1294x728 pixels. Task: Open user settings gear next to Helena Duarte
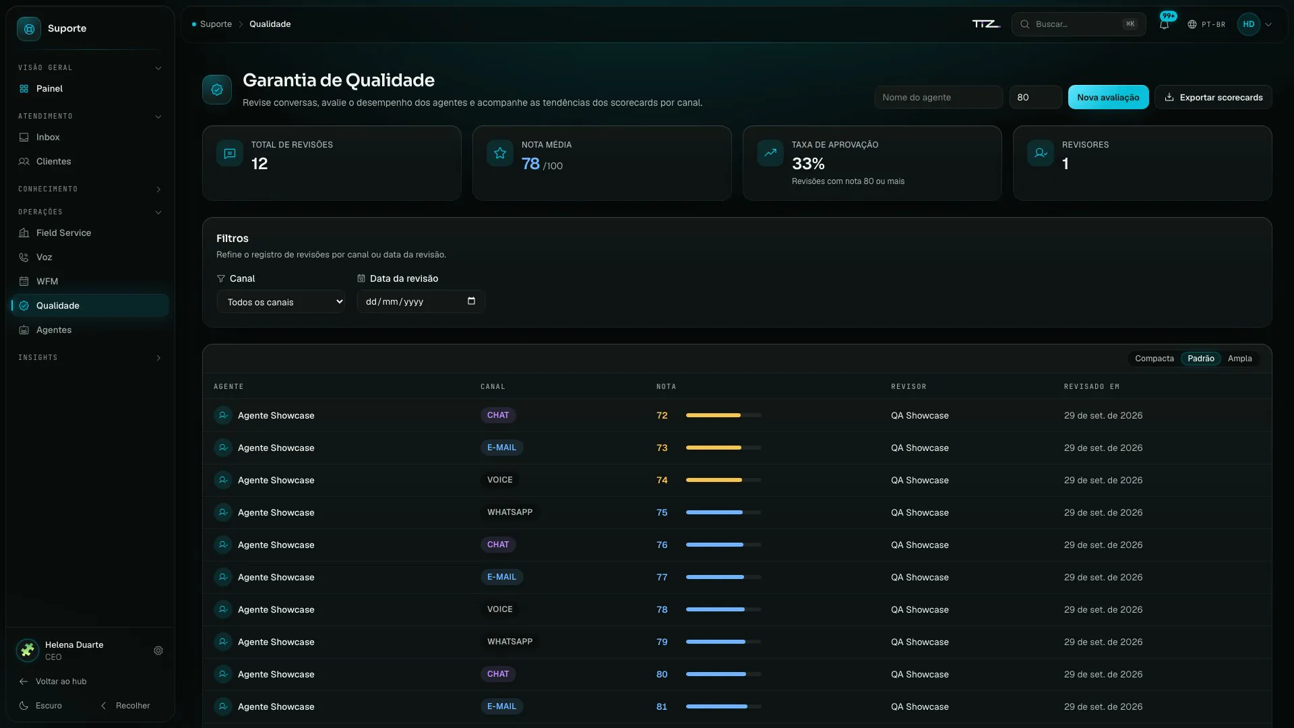click(158, 651)
